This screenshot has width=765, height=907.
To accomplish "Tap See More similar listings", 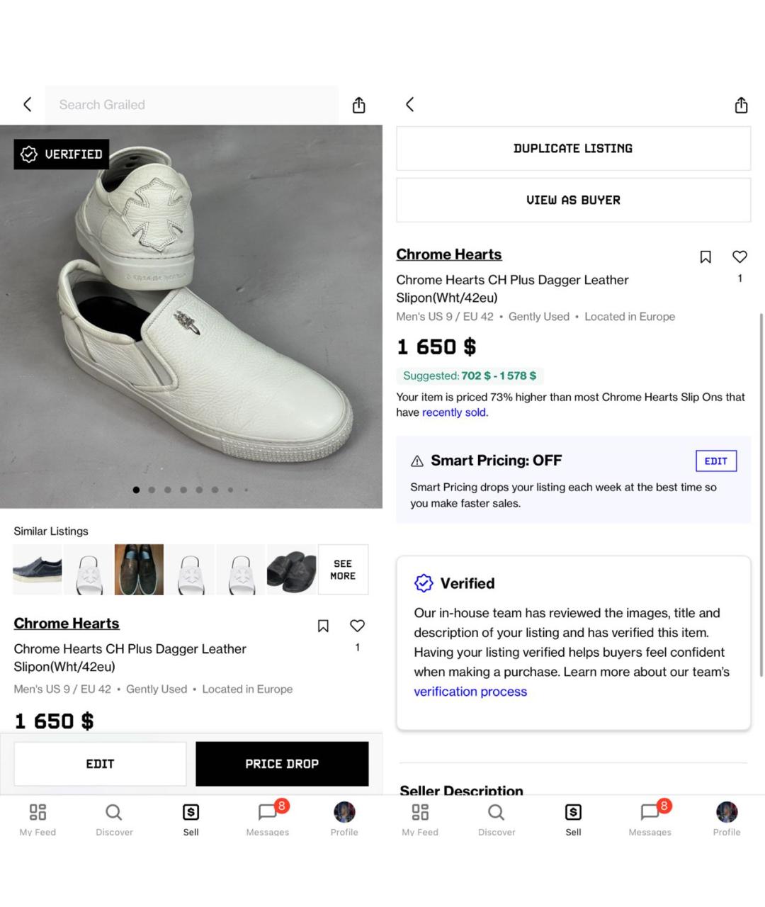I will coord(343,570).
